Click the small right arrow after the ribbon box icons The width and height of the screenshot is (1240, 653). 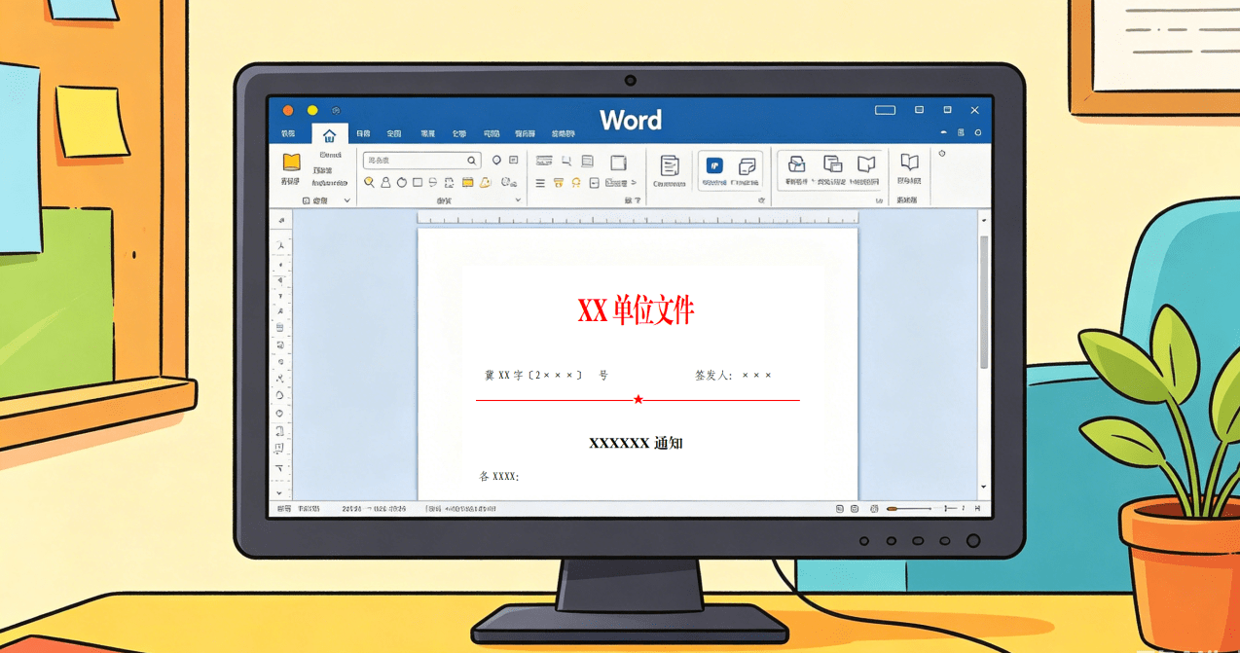pos(634,183)
